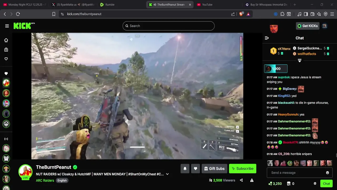Toggle the browser sidebar panel
Screen dimensions: 337x190
[306, 14]
